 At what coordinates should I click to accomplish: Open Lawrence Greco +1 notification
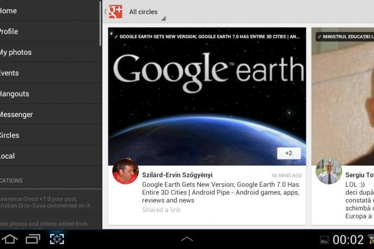click(51, 202)
